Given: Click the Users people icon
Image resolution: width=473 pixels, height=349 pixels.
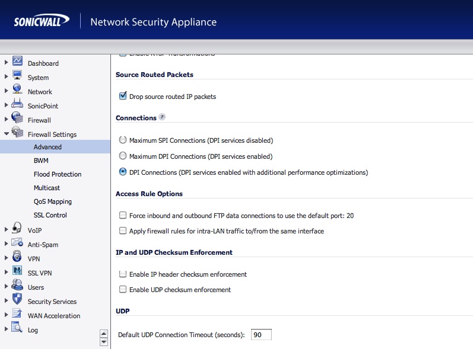Looking at the screenshot, I should 17,284.
